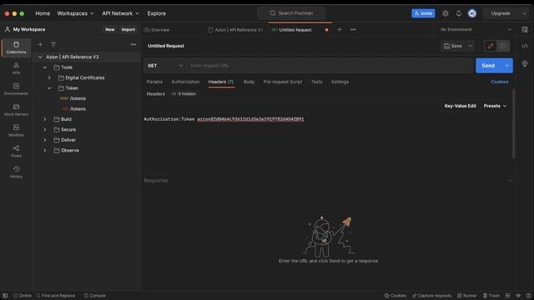Click the Enter request URL field

coord(330,66)
